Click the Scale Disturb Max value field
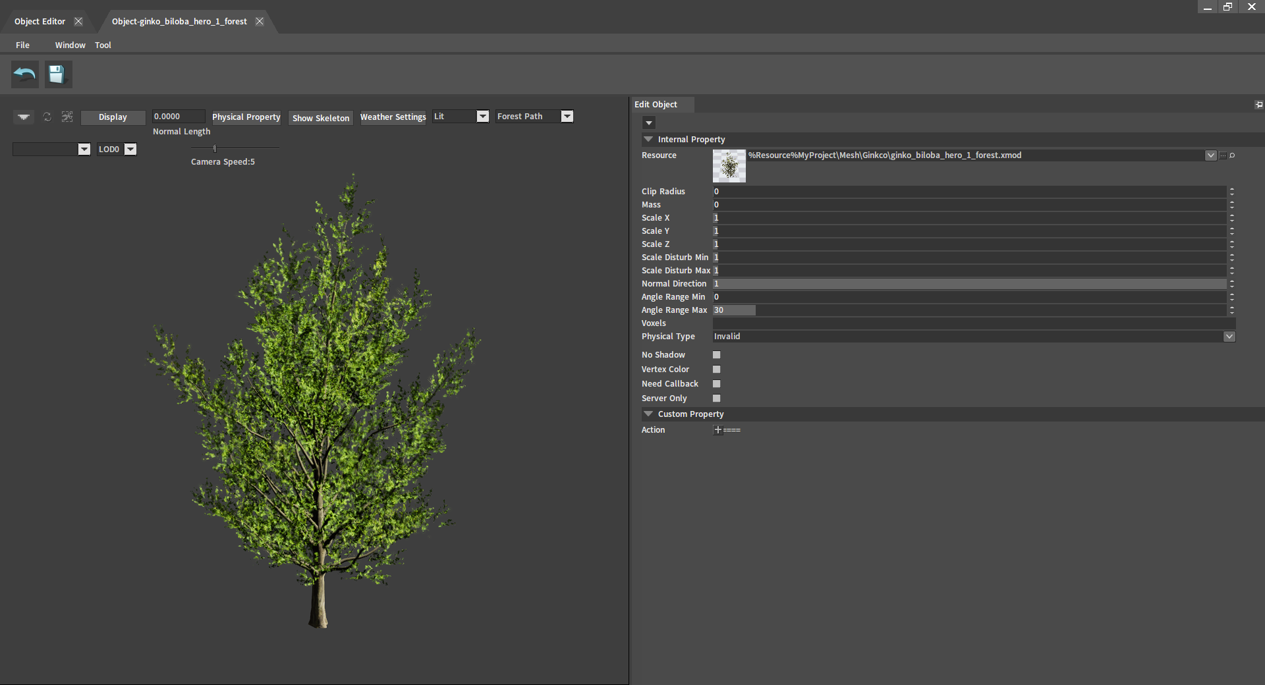Screen dimensions: 1265x685 (x=970, y=271)
